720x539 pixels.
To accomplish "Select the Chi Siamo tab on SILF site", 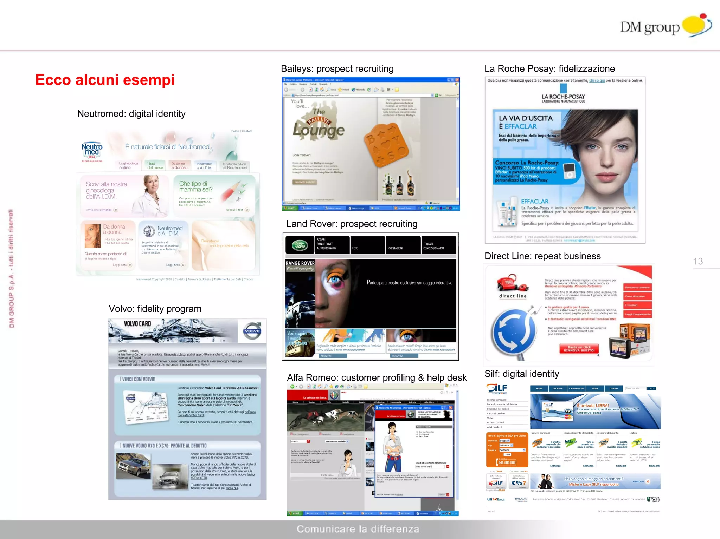I will tap(558, 388).
